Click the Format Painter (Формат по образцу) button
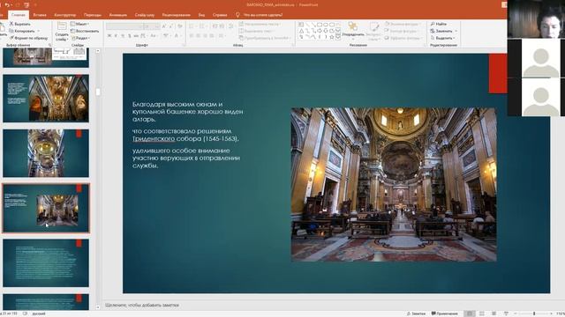This screenshot has width=565, height=317. [x=28, y=38]
